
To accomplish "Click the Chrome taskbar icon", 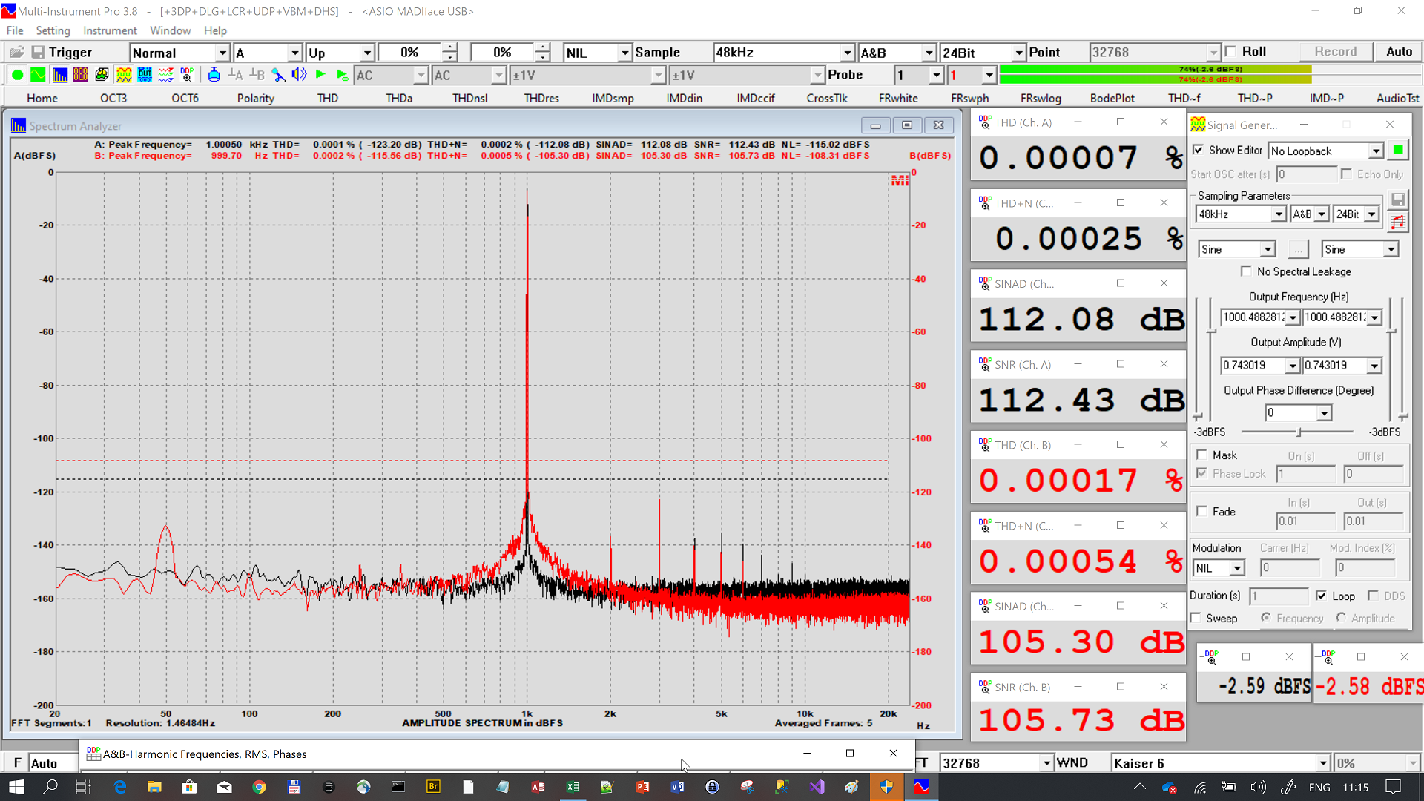I will pyautogui.click(x=259, y=787).
